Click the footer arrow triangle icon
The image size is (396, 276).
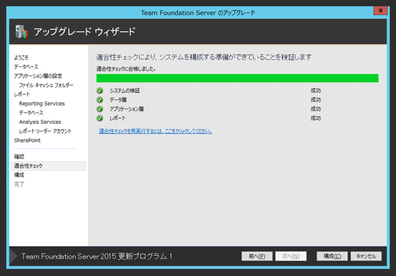(x=13, y=256)
